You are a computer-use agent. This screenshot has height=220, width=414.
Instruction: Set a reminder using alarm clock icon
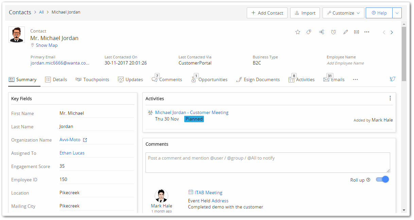point(333,32)
